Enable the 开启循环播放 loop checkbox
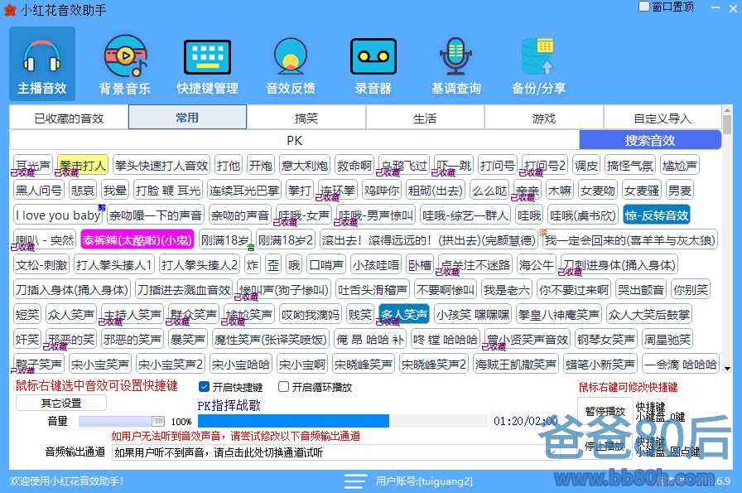The width and height of the screenshot is (742, 493). 284,387
